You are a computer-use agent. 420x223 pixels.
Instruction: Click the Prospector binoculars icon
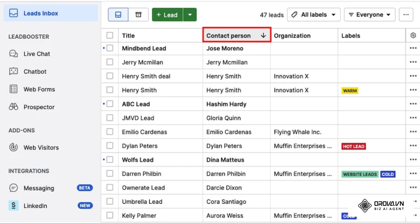[x=13, y=107]
